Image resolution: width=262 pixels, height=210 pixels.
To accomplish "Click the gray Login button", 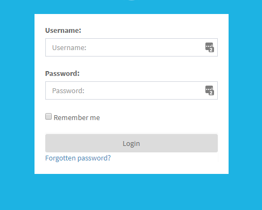I will [132, 143].
